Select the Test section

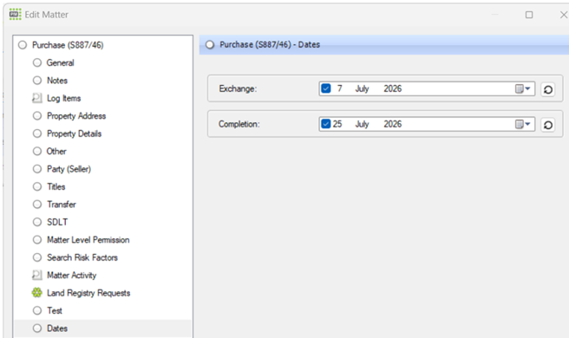coord(55,310)
